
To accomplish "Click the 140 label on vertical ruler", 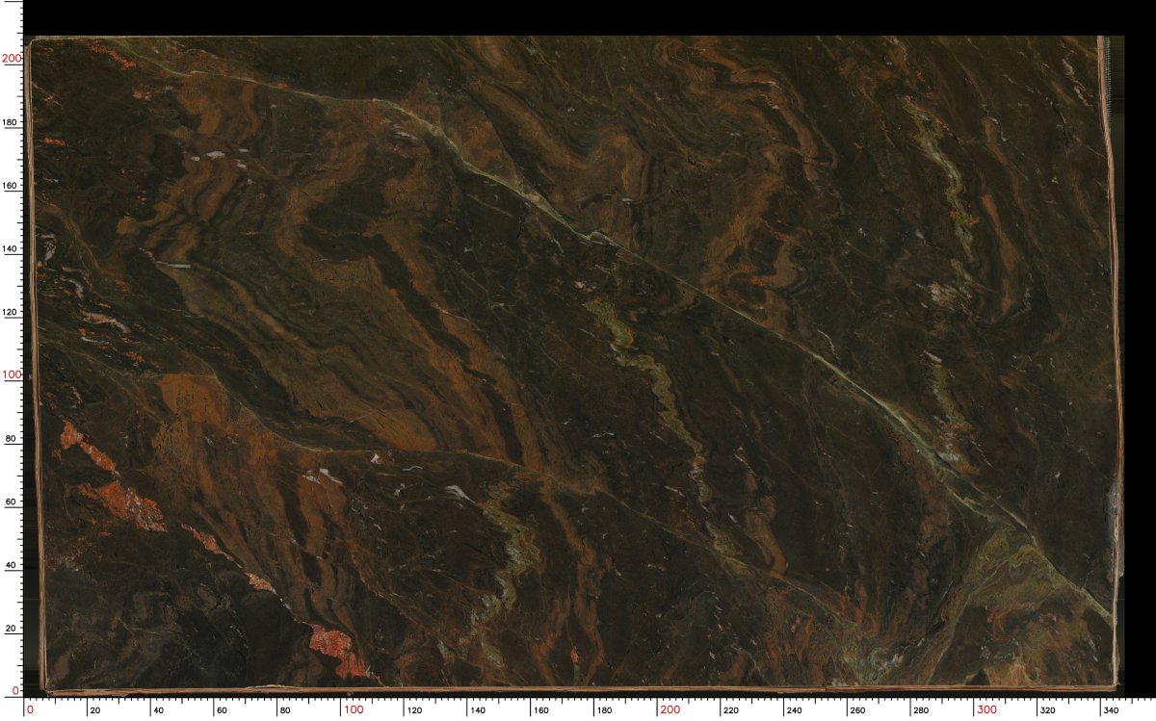I will coord(12,249).
